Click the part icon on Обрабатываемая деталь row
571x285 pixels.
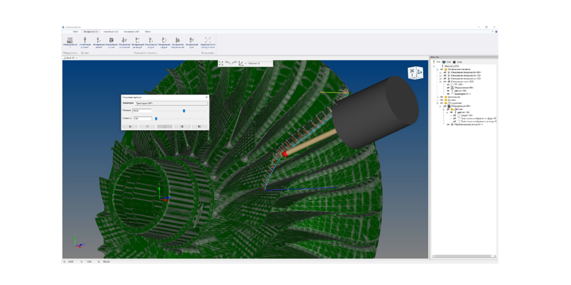coord(452,124)
